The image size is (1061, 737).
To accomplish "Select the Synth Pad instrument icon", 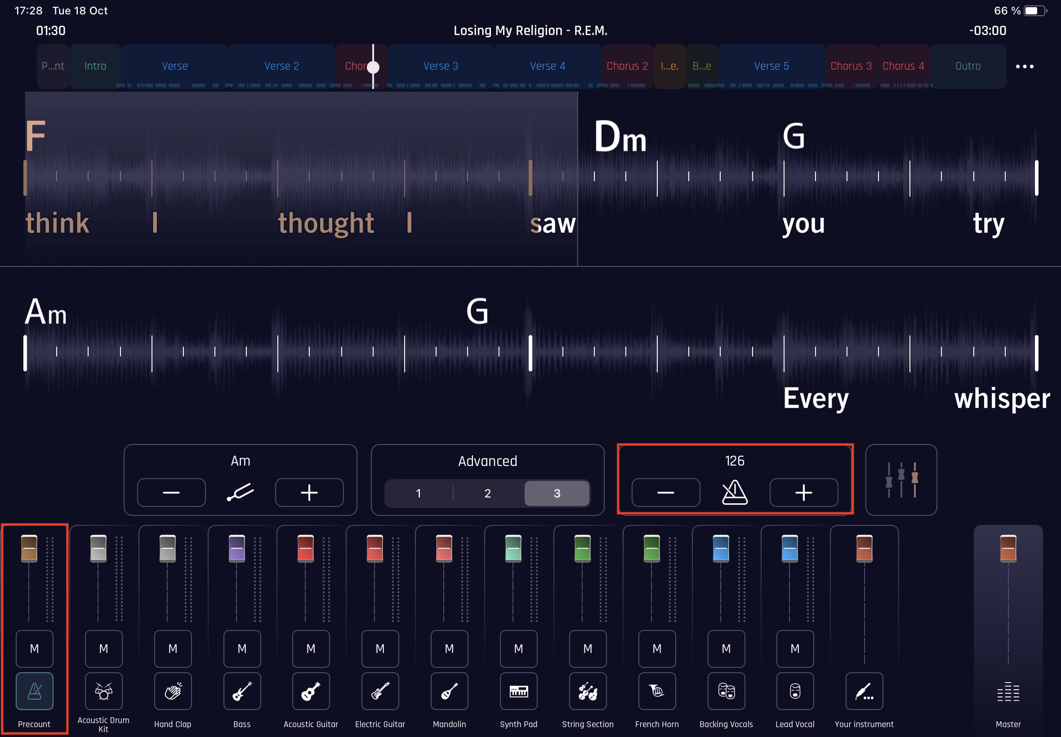I will click(516, 690).
